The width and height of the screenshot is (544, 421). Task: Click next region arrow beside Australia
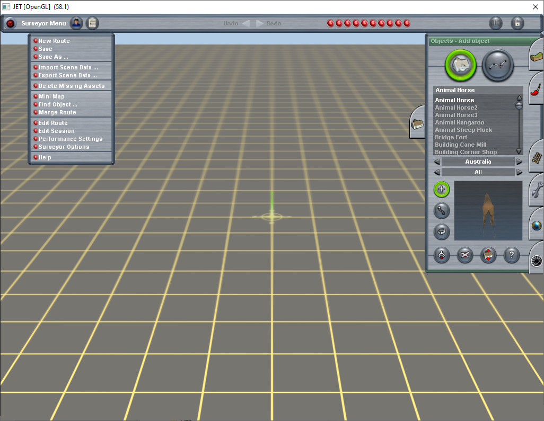click(x=519, y=162)
